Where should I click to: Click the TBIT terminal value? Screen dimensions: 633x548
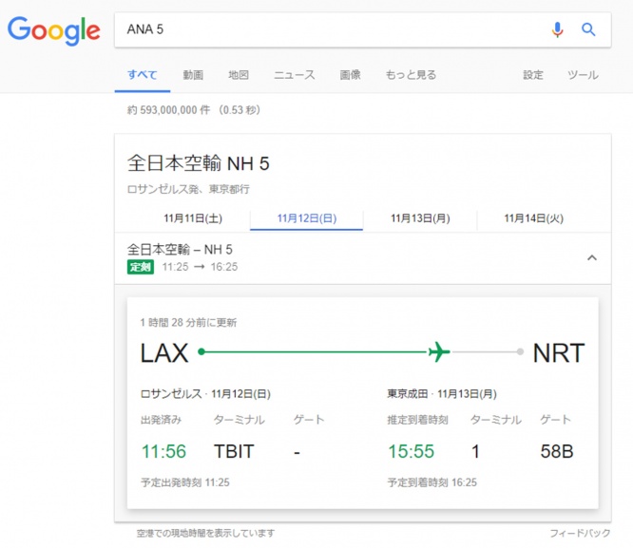coord(234,451)
